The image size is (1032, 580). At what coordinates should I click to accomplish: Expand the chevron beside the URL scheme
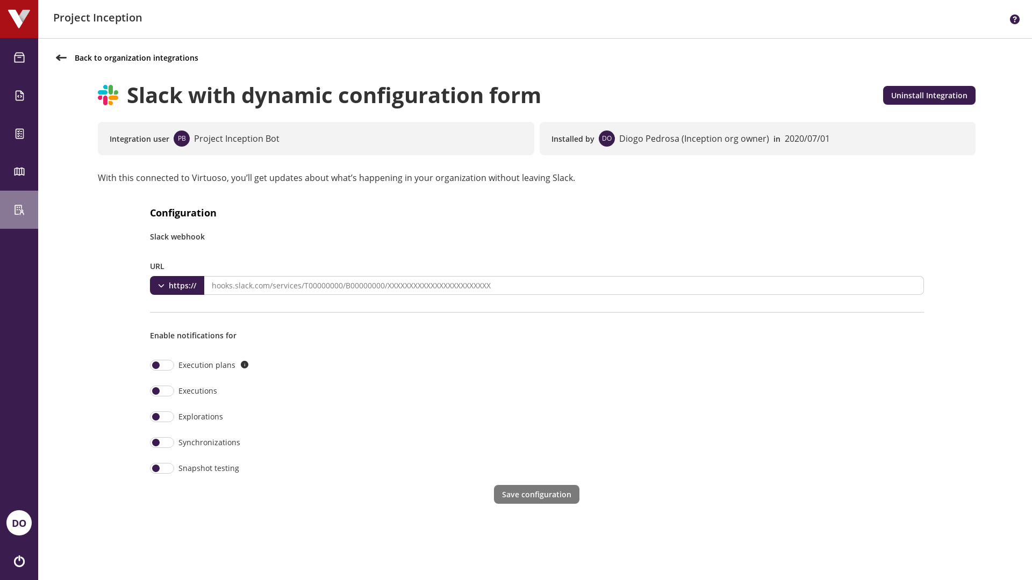(x=161, y=285)
